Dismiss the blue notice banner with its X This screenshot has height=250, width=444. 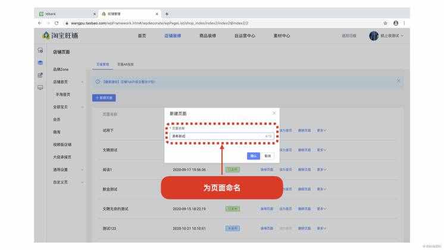click(398, 81)
